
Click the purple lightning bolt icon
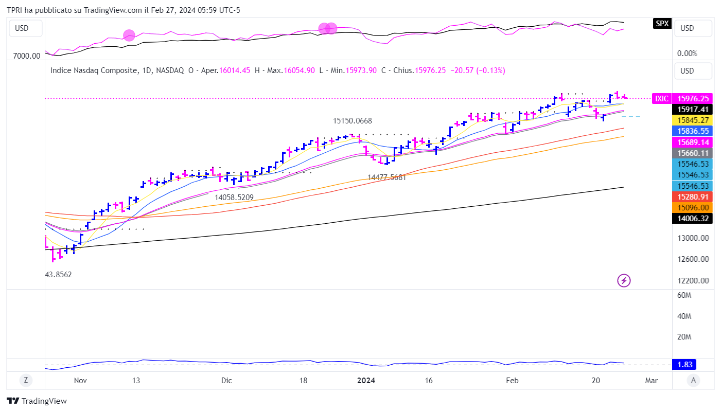(x=624, y=280)
